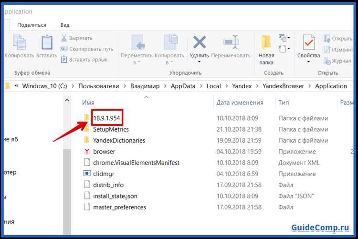The height and width of the screenshot is (239, 358).
Task: Select the master_preferences file name
Action: click(120, 207)
